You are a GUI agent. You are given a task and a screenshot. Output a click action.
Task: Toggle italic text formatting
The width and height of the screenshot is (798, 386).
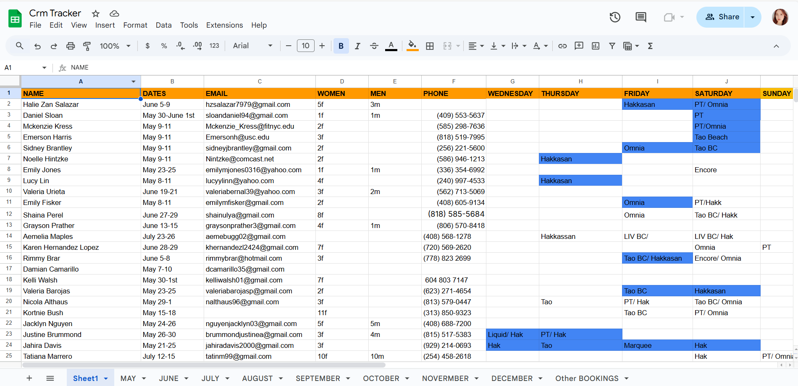pos(357,46)
